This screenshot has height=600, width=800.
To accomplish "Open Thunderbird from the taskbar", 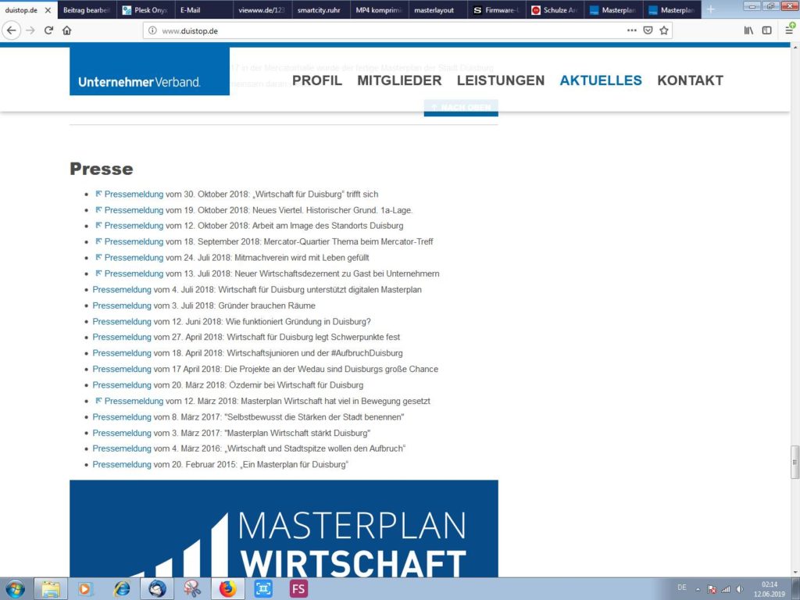I will [156, 589].
